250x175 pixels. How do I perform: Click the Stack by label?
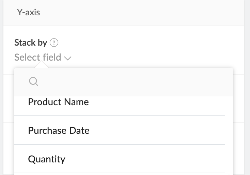[x=30, y=43]
